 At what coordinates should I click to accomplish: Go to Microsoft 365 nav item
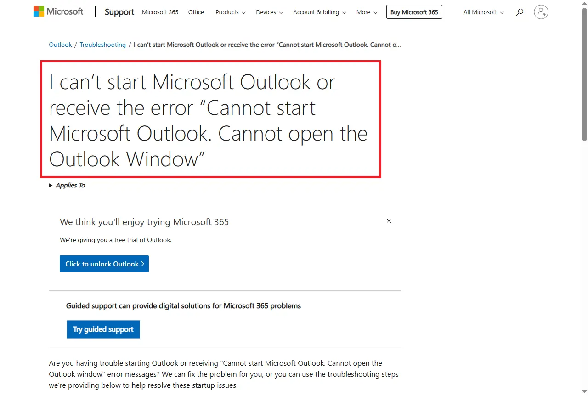[x=160, y=12]
